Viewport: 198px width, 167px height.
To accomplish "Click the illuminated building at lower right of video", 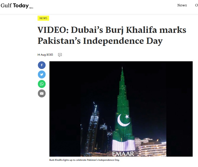I will [152, 148].
